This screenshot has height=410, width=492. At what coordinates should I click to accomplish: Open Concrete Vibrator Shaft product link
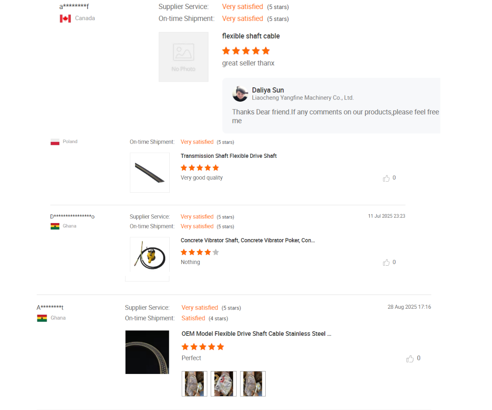point(248,240)
